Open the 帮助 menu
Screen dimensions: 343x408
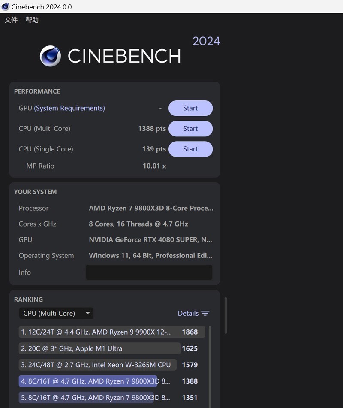(32, 20)
